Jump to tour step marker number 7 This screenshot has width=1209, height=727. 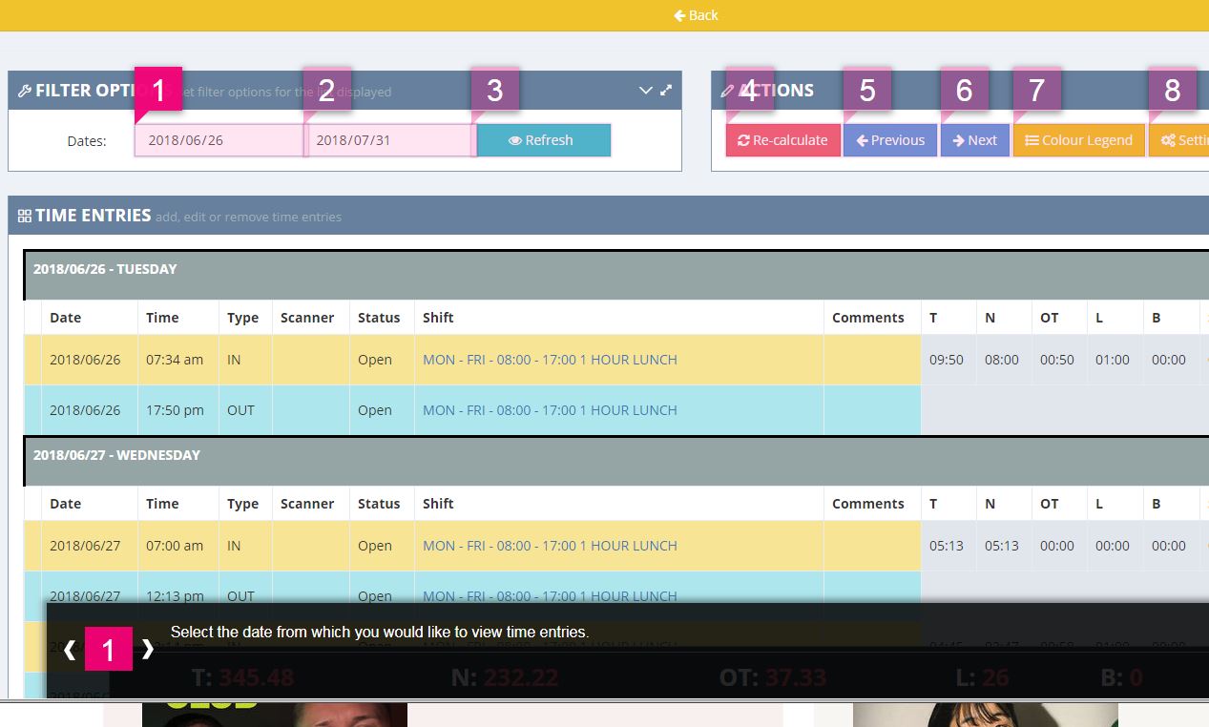(x=1036, y=91)
